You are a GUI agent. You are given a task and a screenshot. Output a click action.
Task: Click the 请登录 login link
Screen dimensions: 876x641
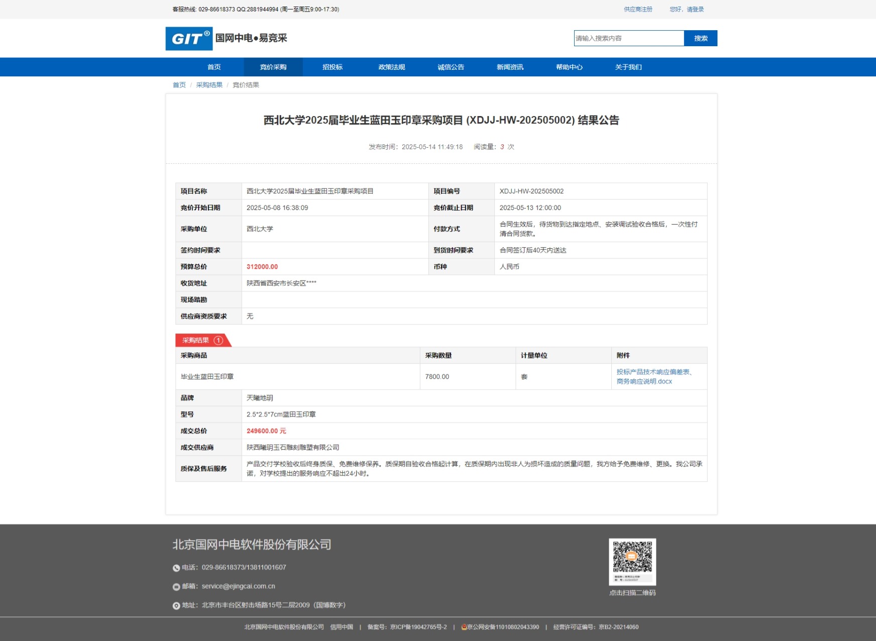[695, 10]
